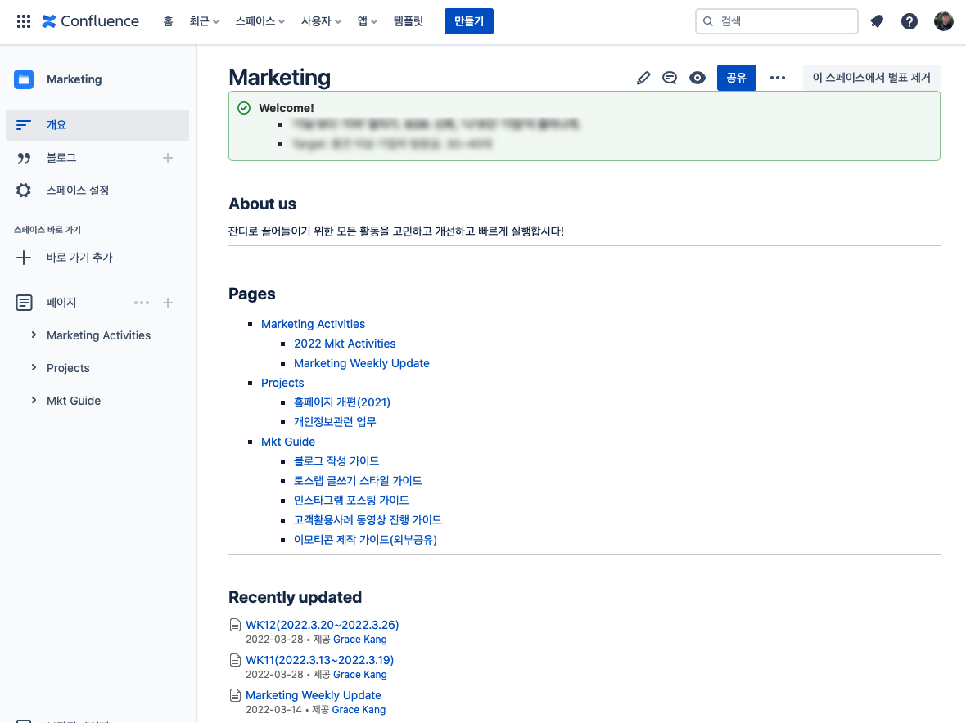Open the 블로그 작성 가이드 link

(336, 461)
